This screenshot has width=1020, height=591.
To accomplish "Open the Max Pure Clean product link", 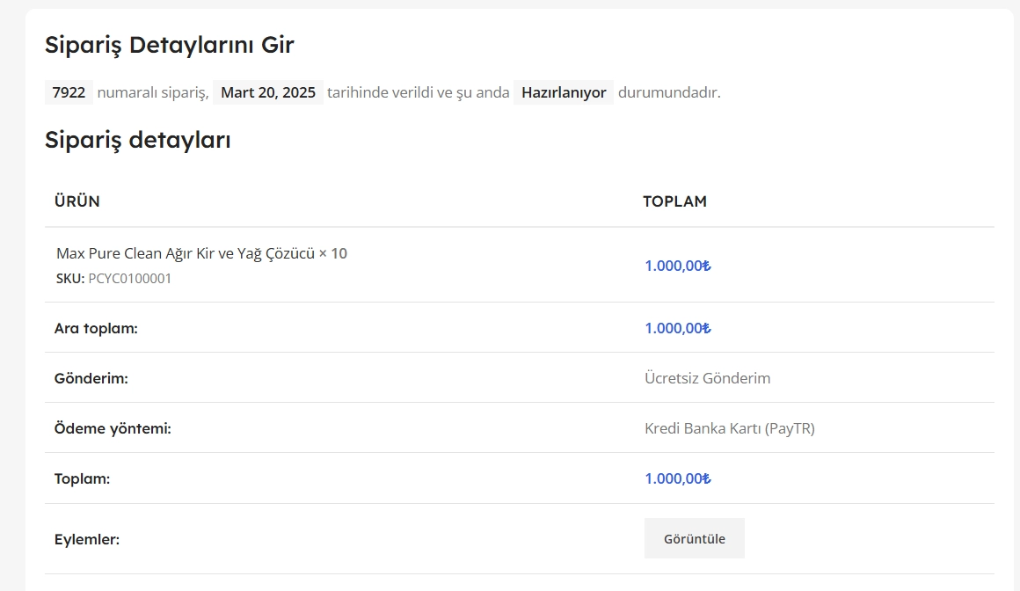I will tap(186, 253).
